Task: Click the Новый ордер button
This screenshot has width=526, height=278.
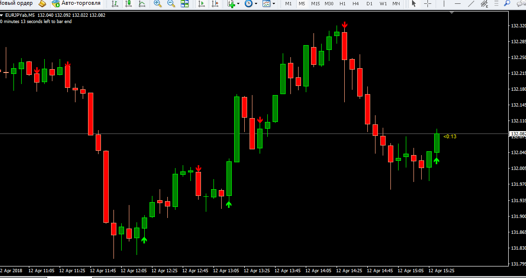Action: 17,4
